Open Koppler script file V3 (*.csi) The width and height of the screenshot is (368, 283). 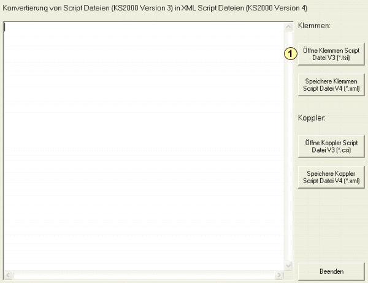331,146
